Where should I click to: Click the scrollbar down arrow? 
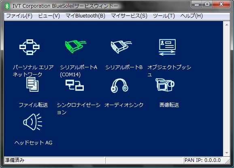coord(227,153)
